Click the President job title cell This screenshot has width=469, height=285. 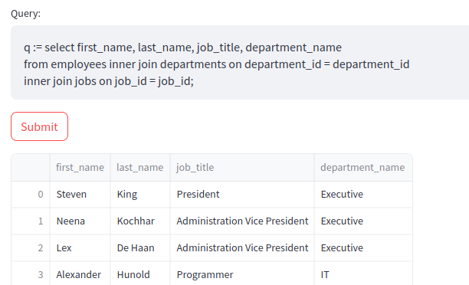pos(242,195)
